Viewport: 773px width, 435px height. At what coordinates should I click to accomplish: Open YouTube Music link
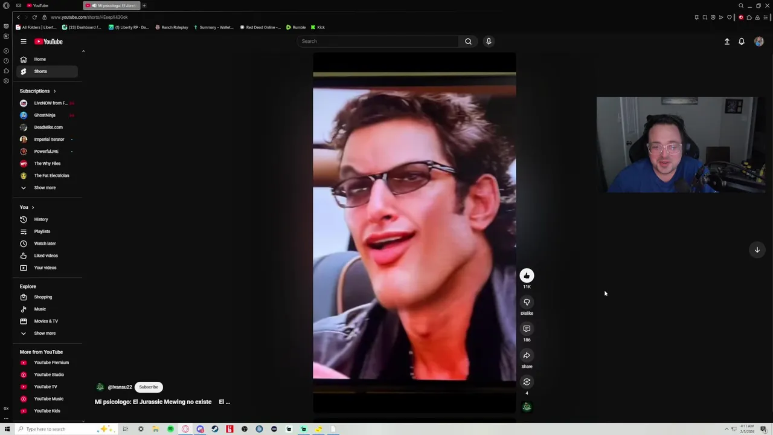(48, 399)
